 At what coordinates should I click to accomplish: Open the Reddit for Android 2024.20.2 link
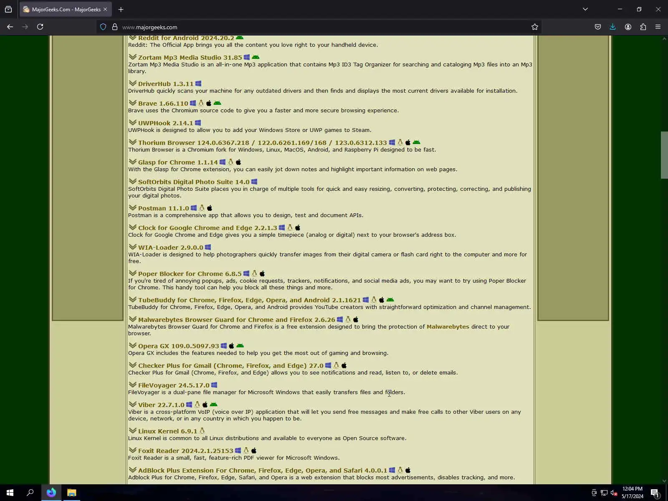point(186,38)
